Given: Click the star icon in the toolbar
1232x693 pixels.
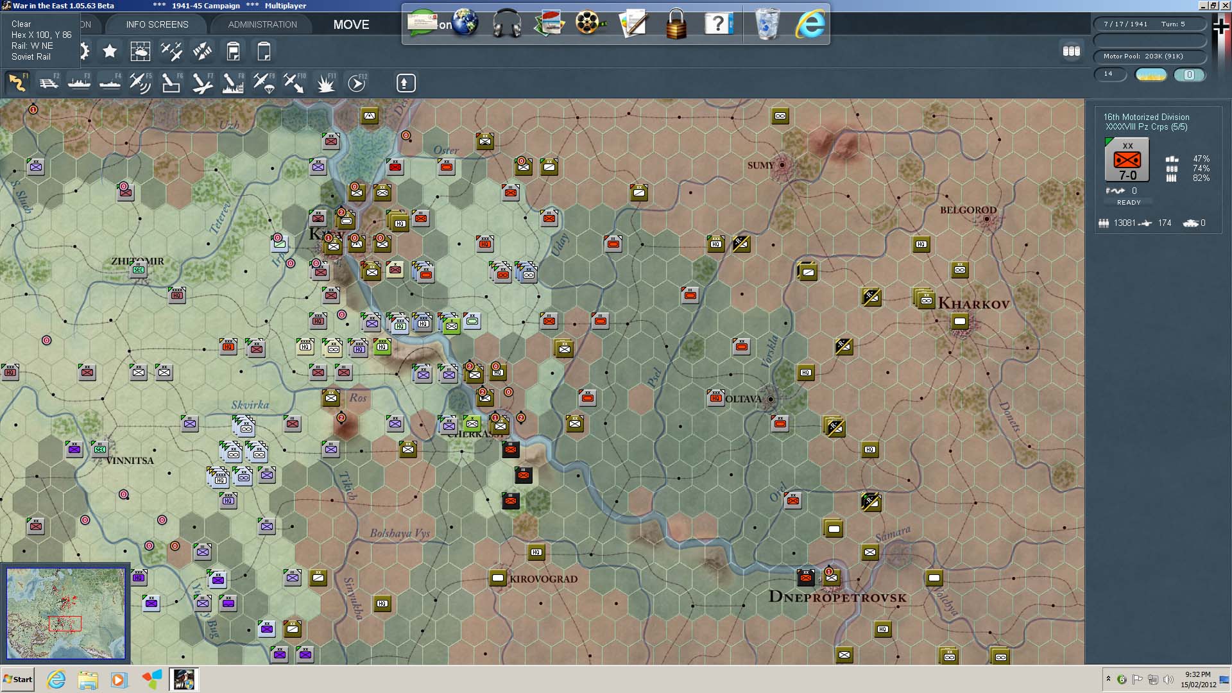Looking at the screenshot, I should [x=110, y=51].
